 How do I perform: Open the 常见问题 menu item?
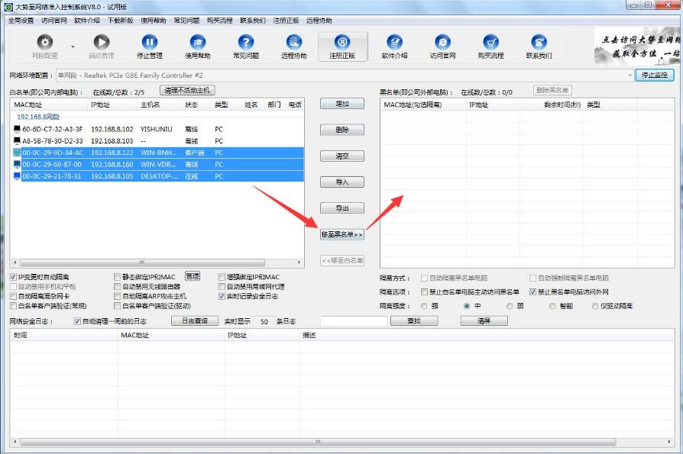pyautogui.click(x=186, y=21)
